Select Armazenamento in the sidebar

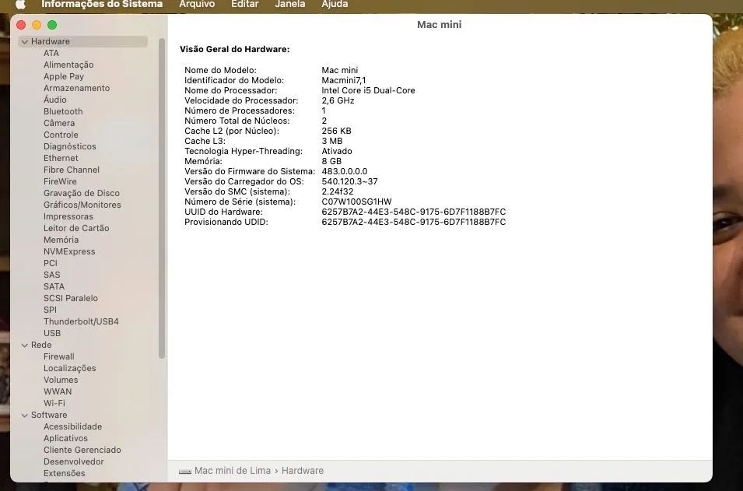pos(77,88)
